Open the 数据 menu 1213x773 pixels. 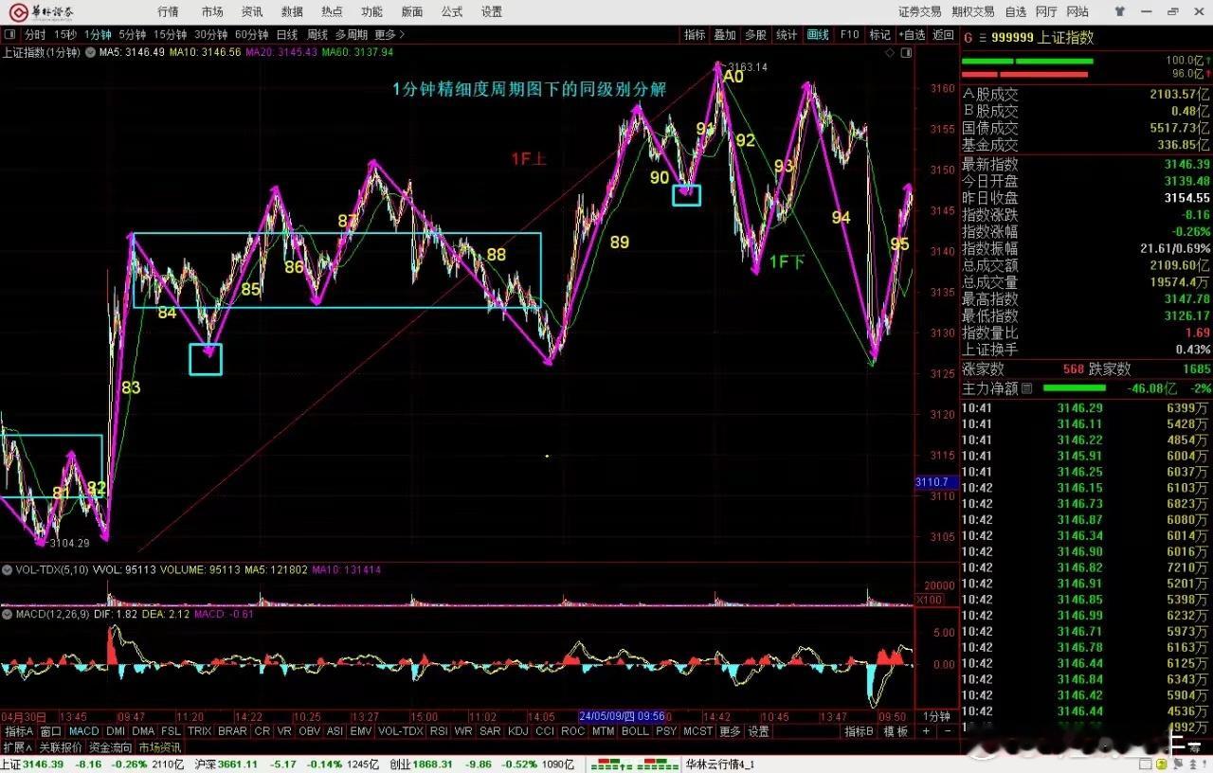292,11
